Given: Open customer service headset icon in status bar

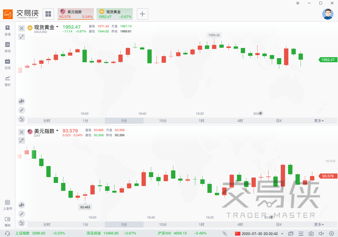Looking at the screenshot, I should point(7,233).
